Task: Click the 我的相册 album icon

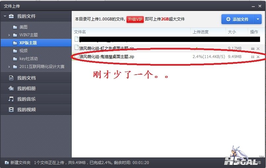Action: click(11, 88)
